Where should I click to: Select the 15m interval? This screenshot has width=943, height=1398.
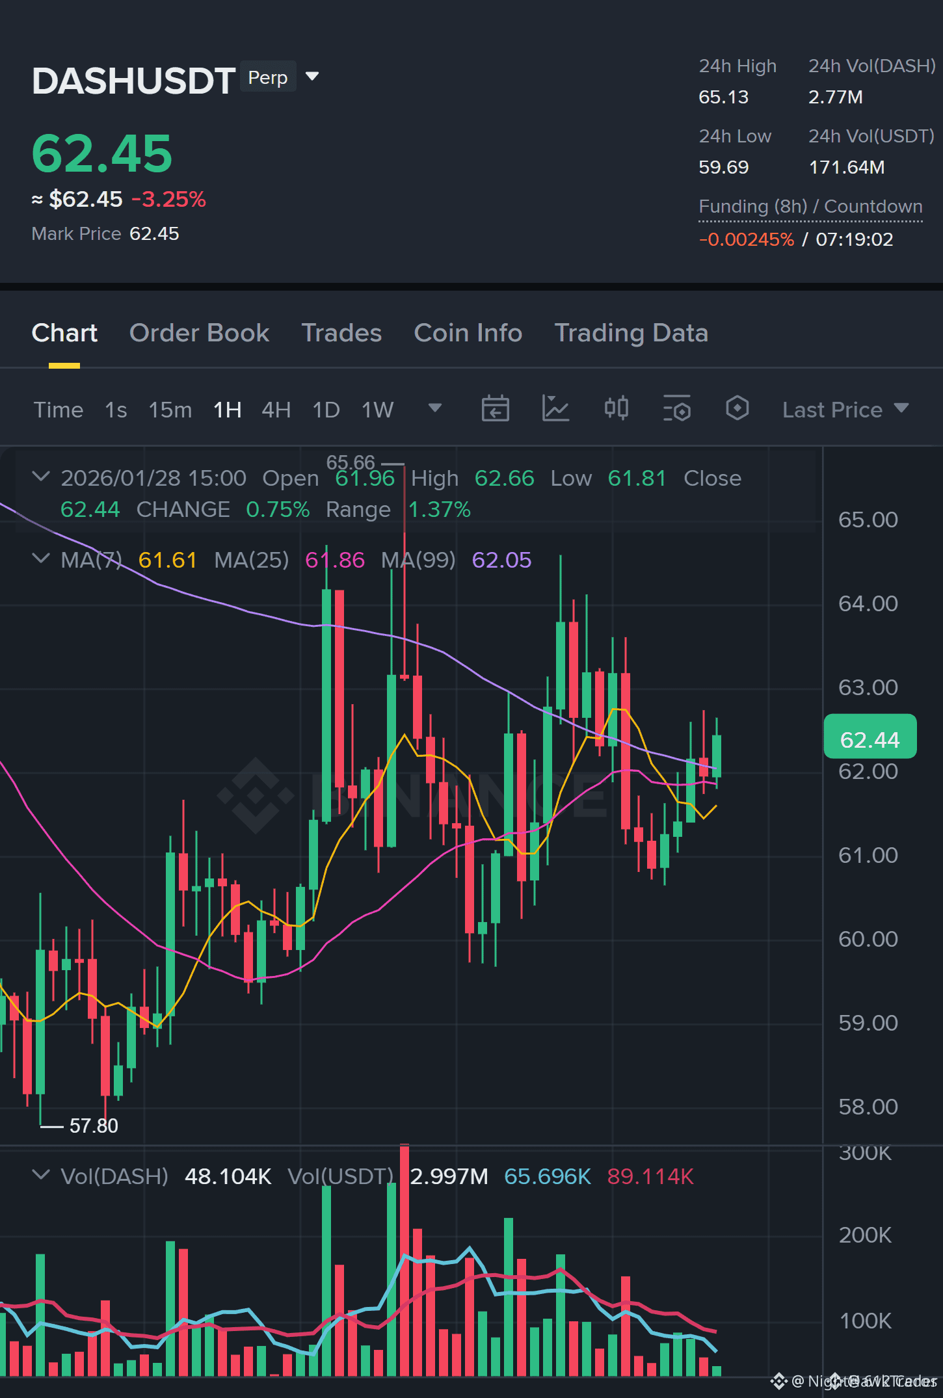tap(170, 410)
